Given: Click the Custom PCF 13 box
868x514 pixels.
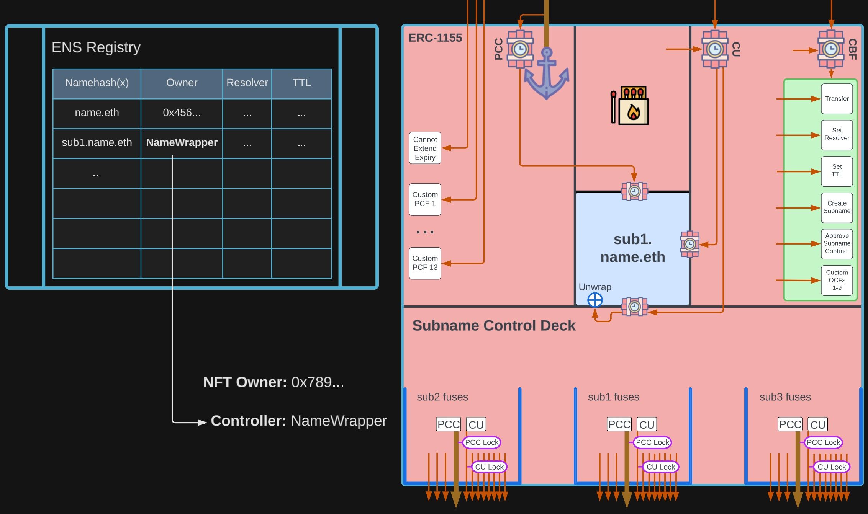Looking at the screenshot, I should [425, 263].
